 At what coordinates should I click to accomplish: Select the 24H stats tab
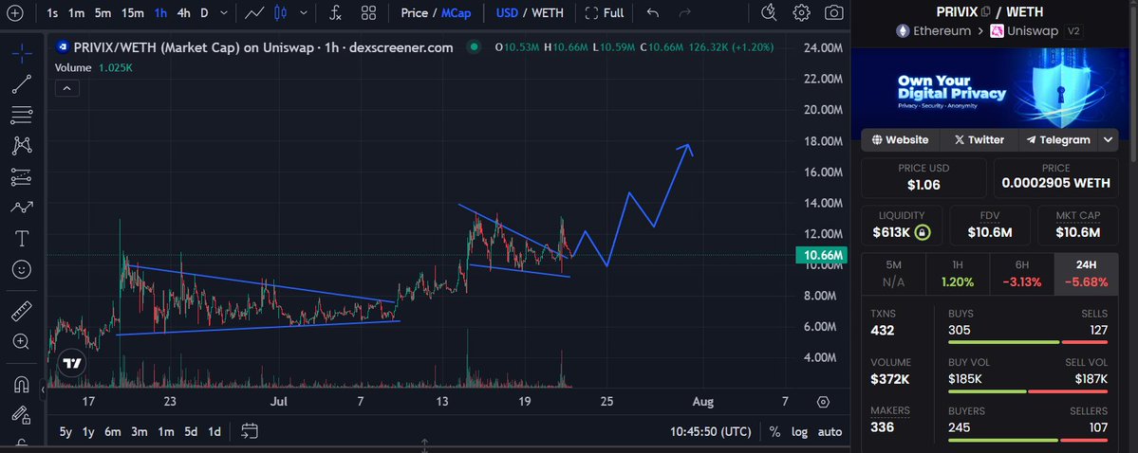[1086, 274]
